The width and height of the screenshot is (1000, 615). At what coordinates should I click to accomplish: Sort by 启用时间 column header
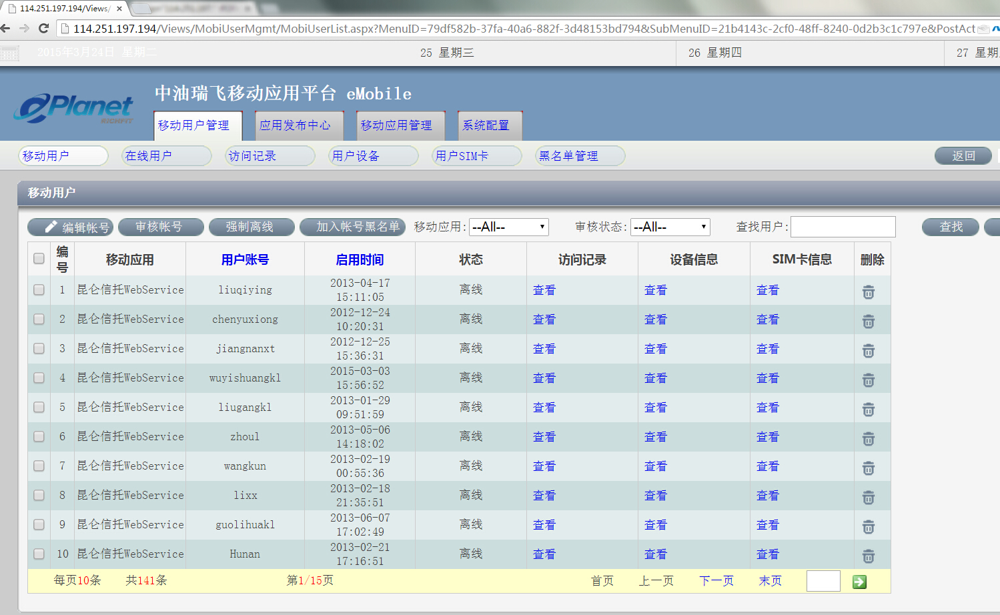360,259
